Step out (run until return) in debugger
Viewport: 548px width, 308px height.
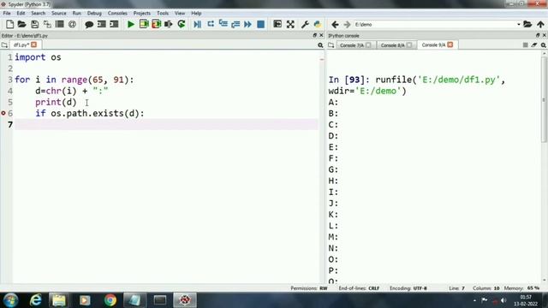pos(235,24)
